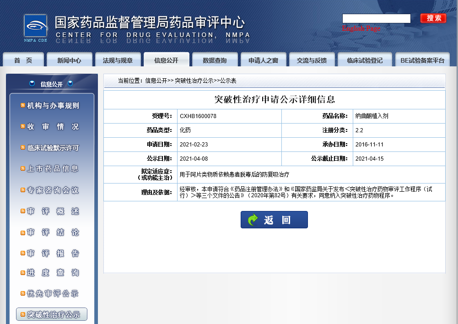Select the 信息公开 tab
This screenshot has height=324, width=458.
[166, 59]
